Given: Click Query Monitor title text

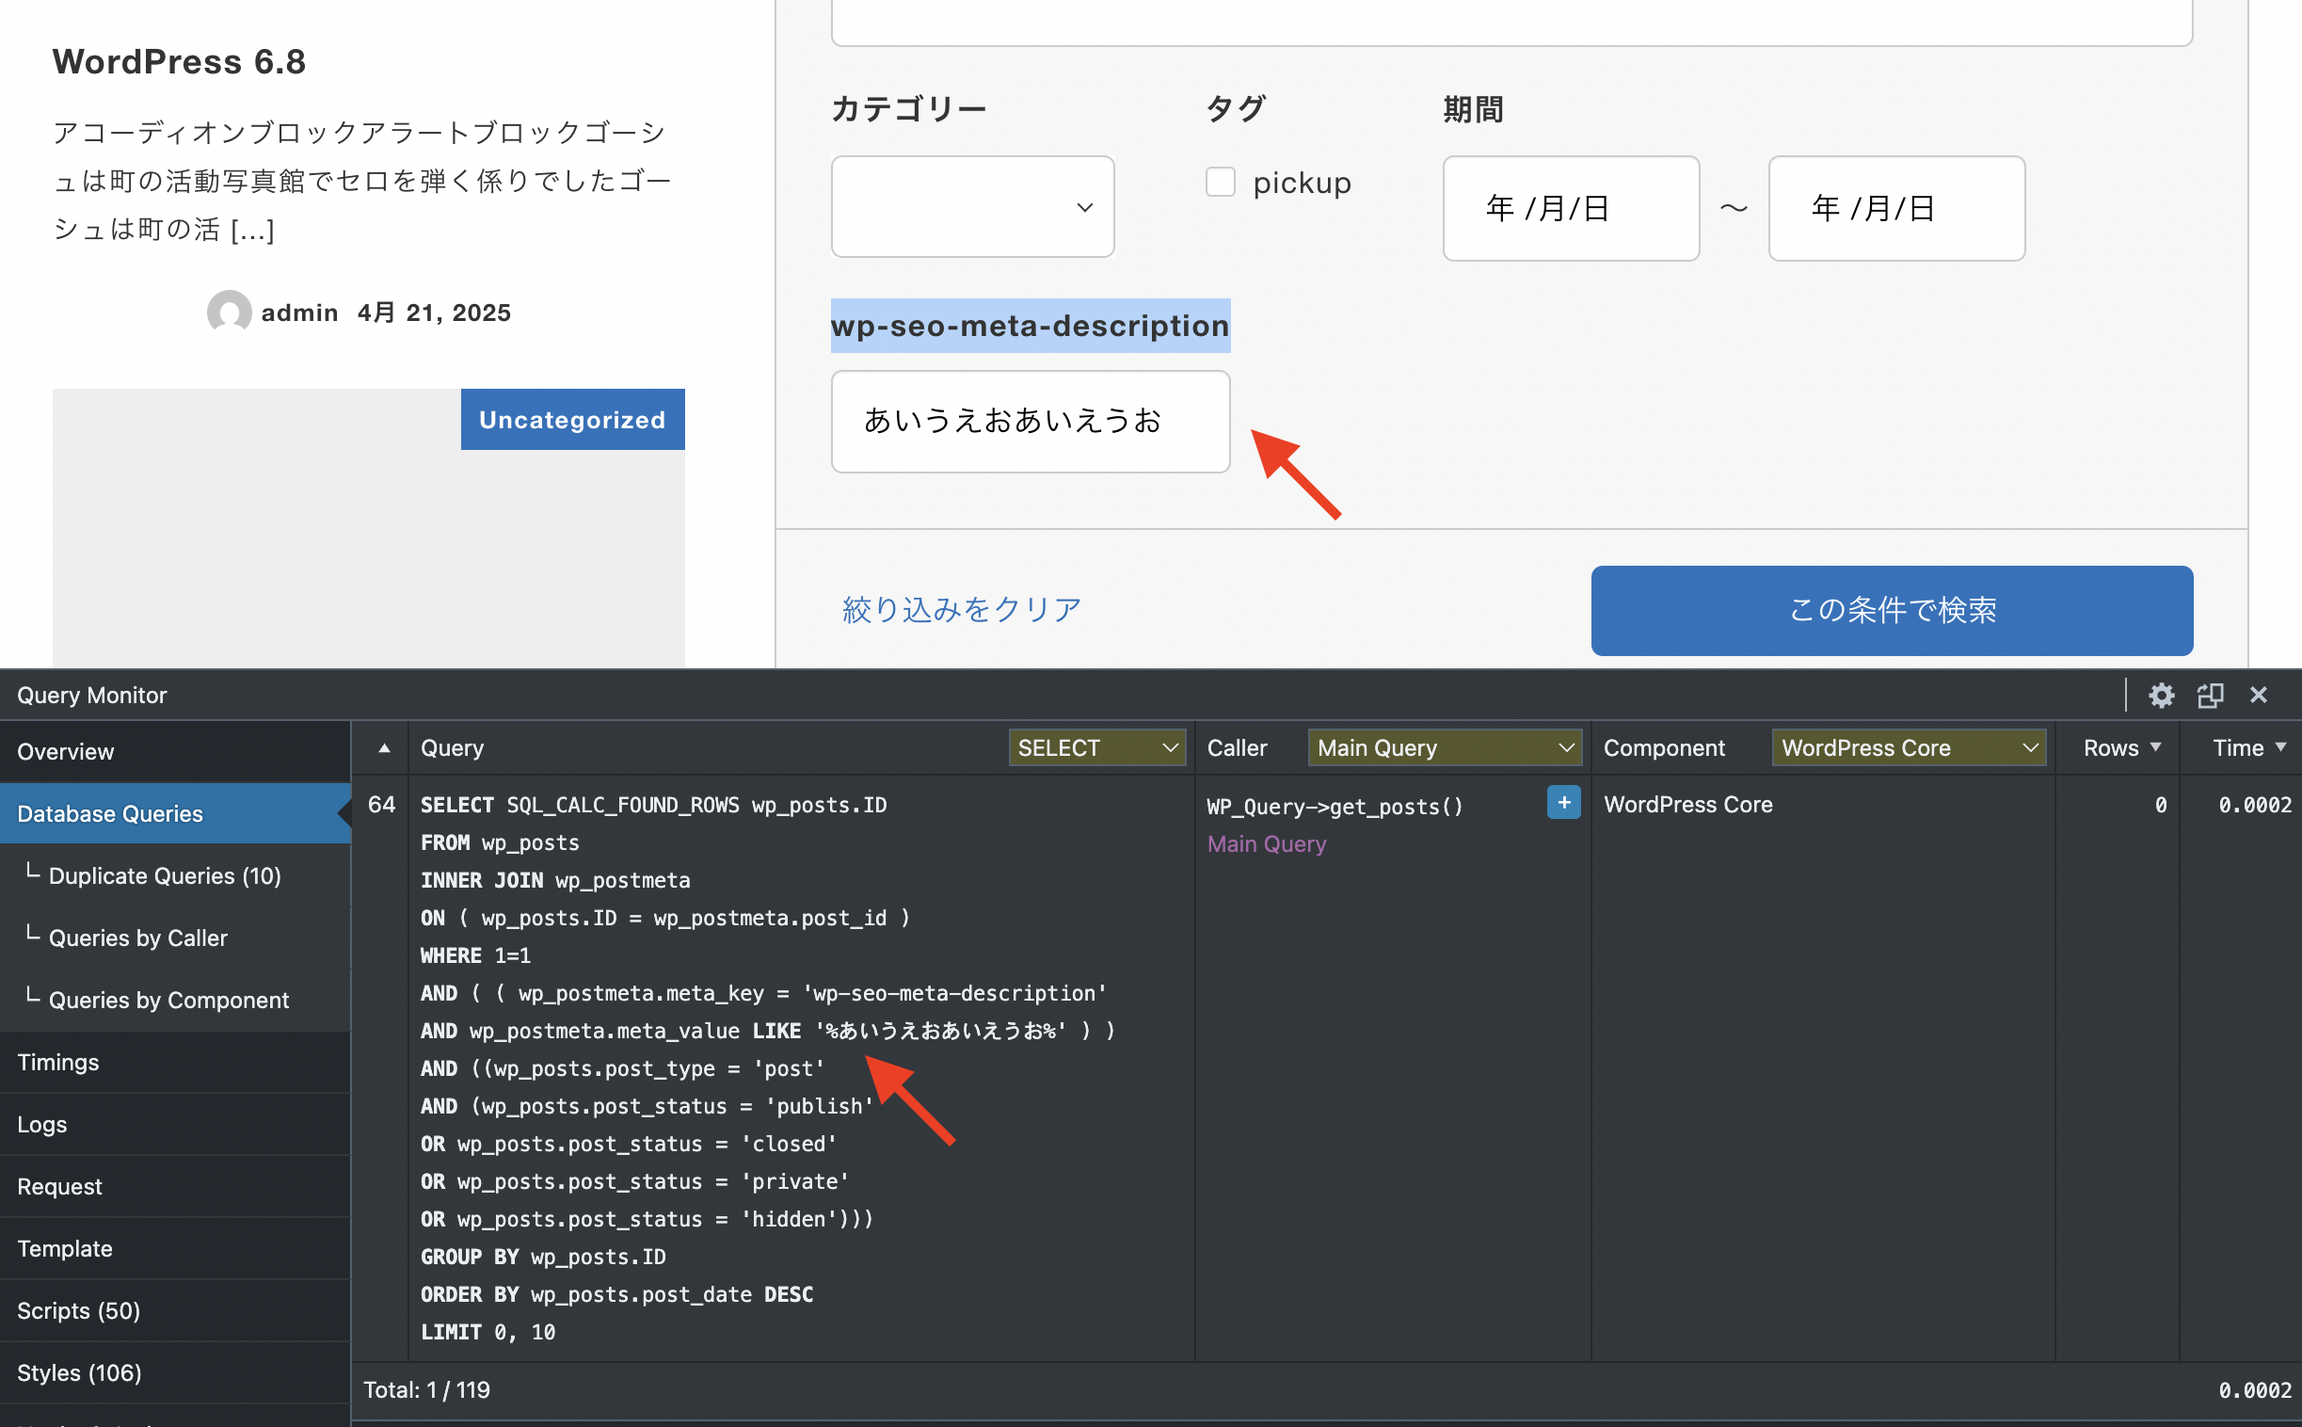Looking at the screenshot, I should pos(91,696).
